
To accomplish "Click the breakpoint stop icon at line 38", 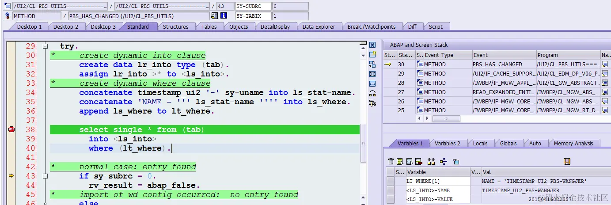I will [x=11, y=129].
